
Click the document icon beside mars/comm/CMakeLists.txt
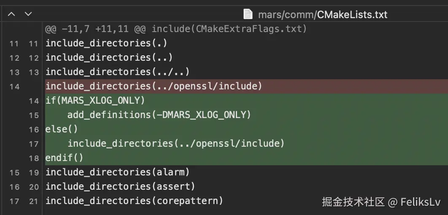248,14
